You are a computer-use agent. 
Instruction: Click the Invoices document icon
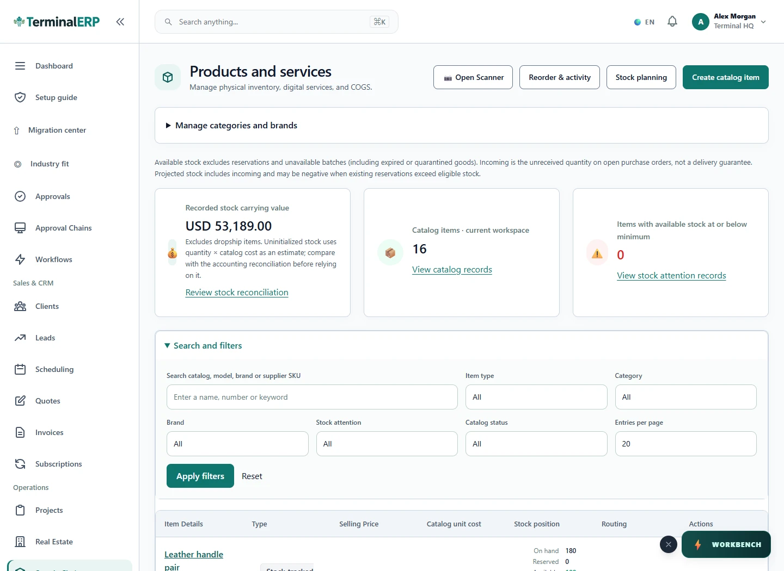coord(20,432)
